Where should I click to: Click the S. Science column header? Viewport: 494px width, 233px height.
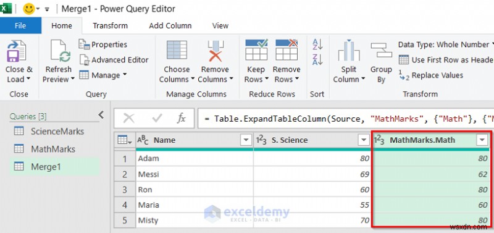pyautogui.click(x=312, y=140)
